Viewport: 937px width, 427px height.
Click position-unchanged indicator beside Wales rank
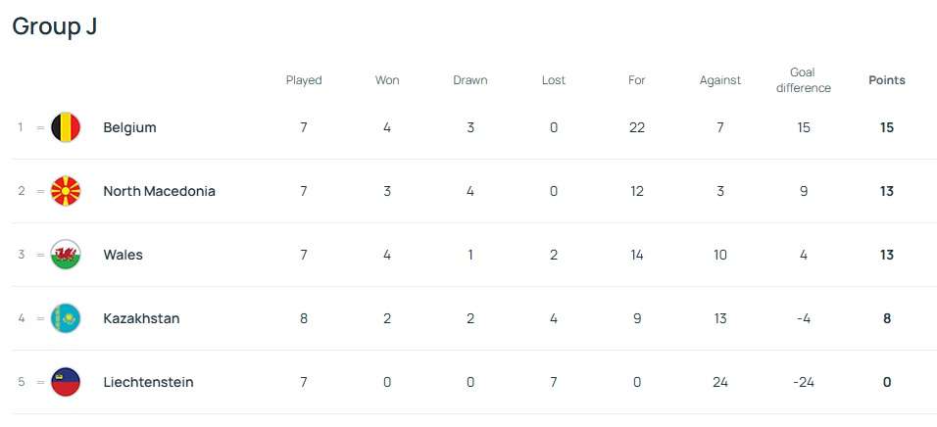(x=40, y=255)
